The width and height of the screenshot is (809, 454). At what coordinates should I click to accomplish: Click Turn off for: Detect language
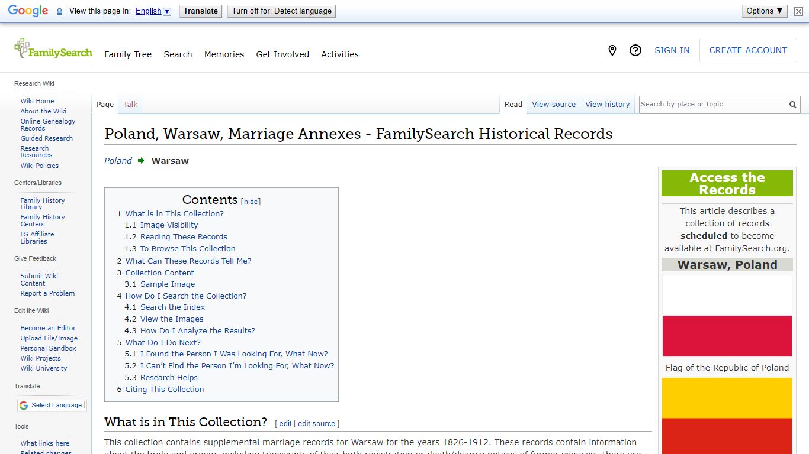281,11
